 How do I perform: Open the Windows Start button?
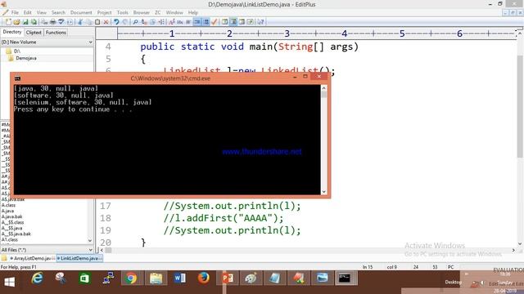pos(9,282)
